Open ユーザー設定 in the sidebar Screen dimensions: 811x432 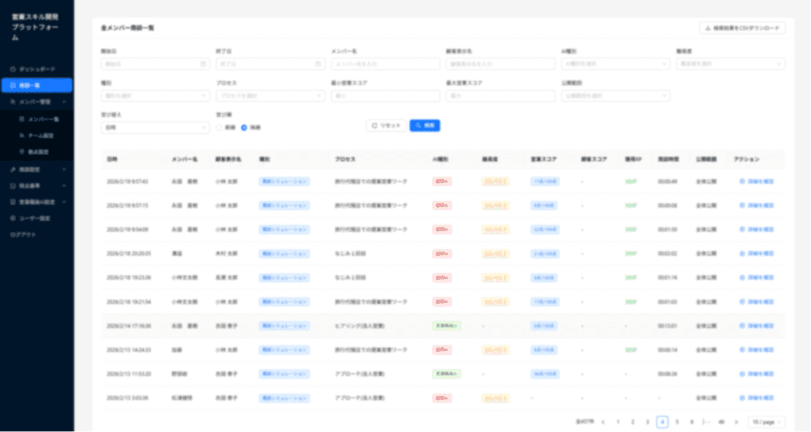click(x=37, y=218)
